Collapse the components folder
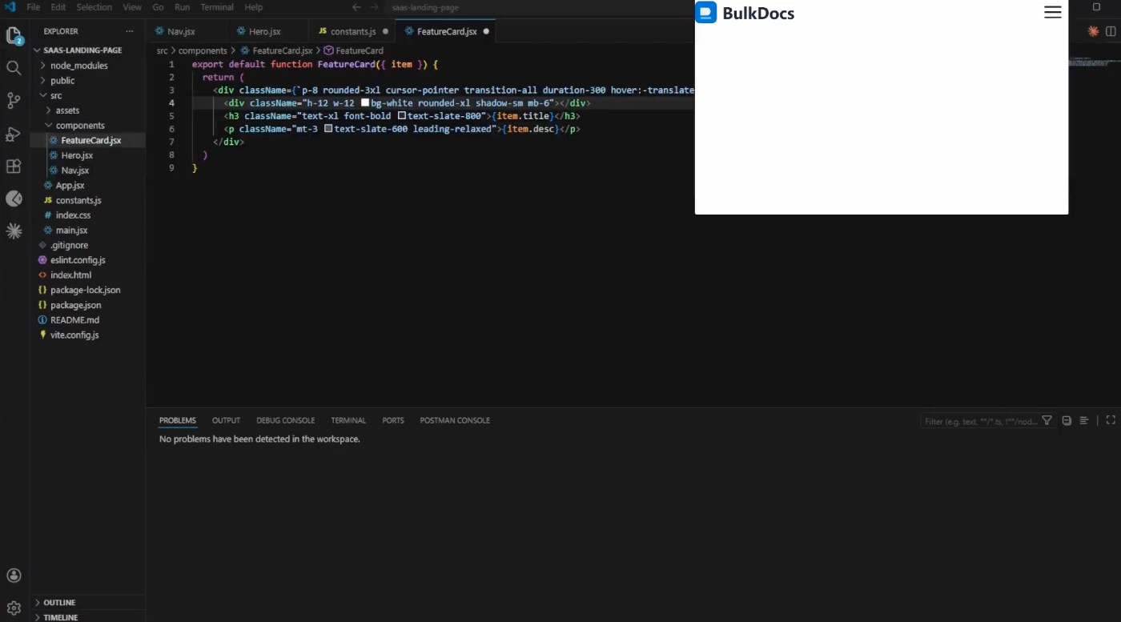This screenshot has width=1121, height=622. (x=80, y=126)
